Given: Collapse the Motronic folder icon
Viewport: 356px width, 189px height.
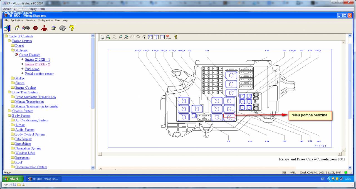Looking at the screenshot, I should coord(13,50).
